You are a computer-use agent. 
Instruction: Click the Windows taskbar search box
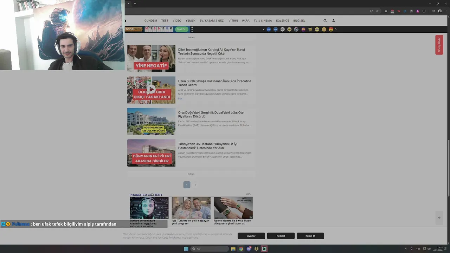(210, 249)
